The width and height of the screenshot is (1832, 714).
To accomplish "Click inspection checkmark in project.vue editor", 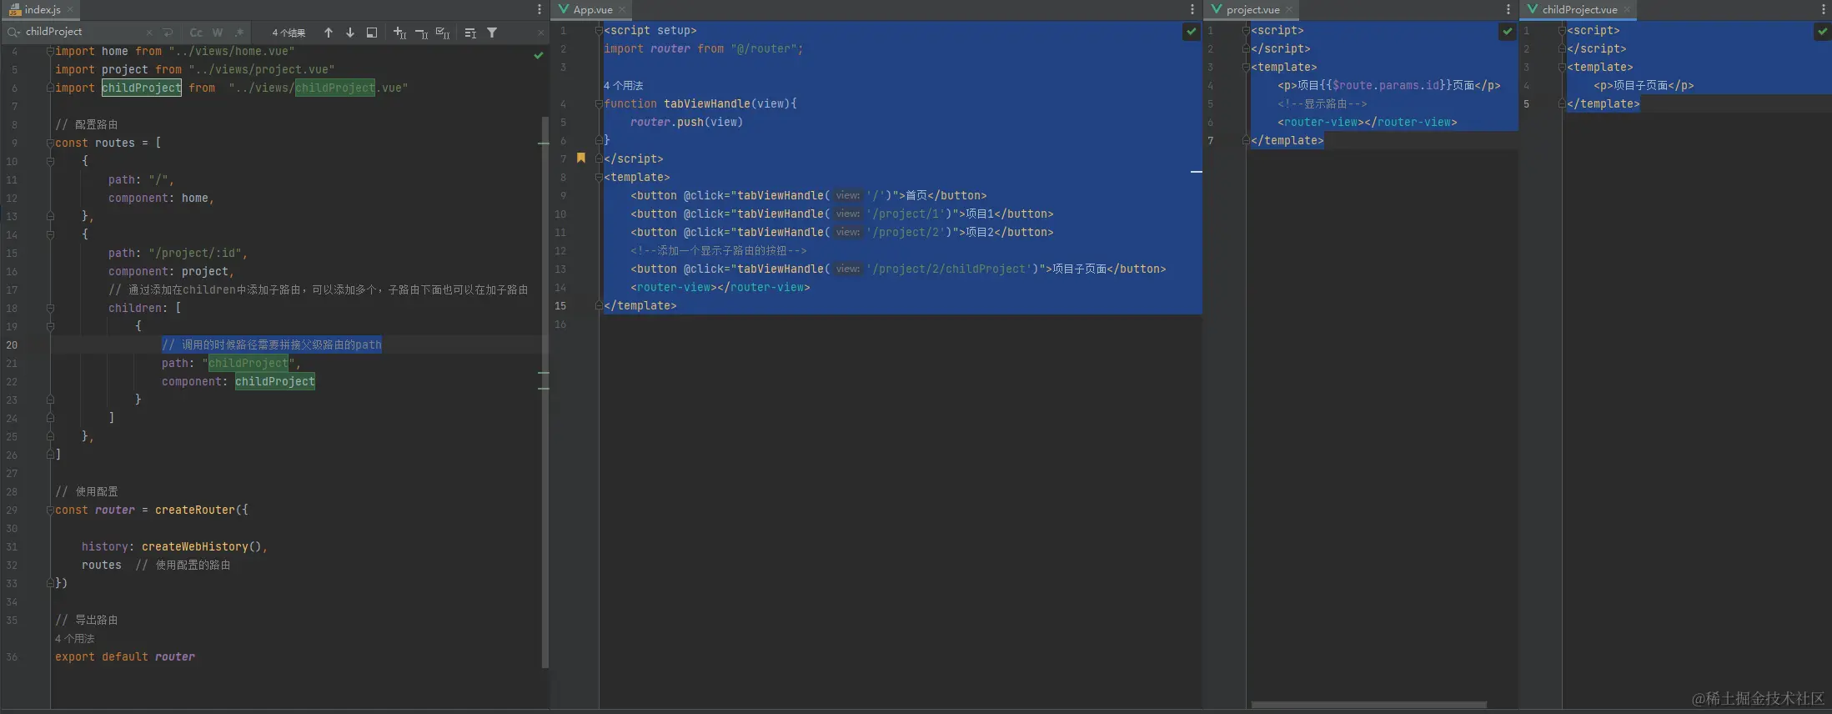I will click(x=1507, y=31).
